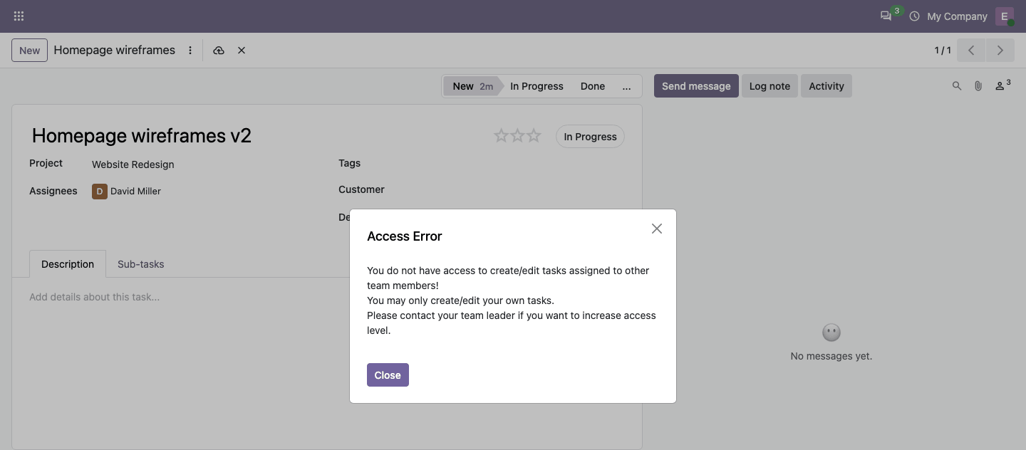This screenshot has width=1026, height=450.
Task: Click the Tags field label
Action: coord(349,163)
